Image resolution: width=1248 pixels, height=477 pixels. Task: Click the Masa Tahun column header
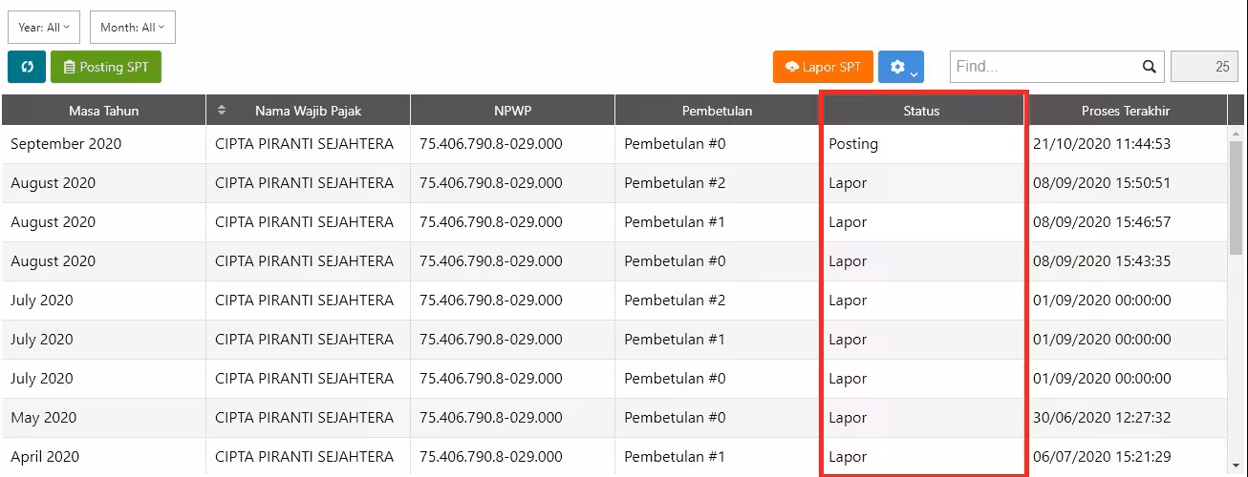coord(103,111)
